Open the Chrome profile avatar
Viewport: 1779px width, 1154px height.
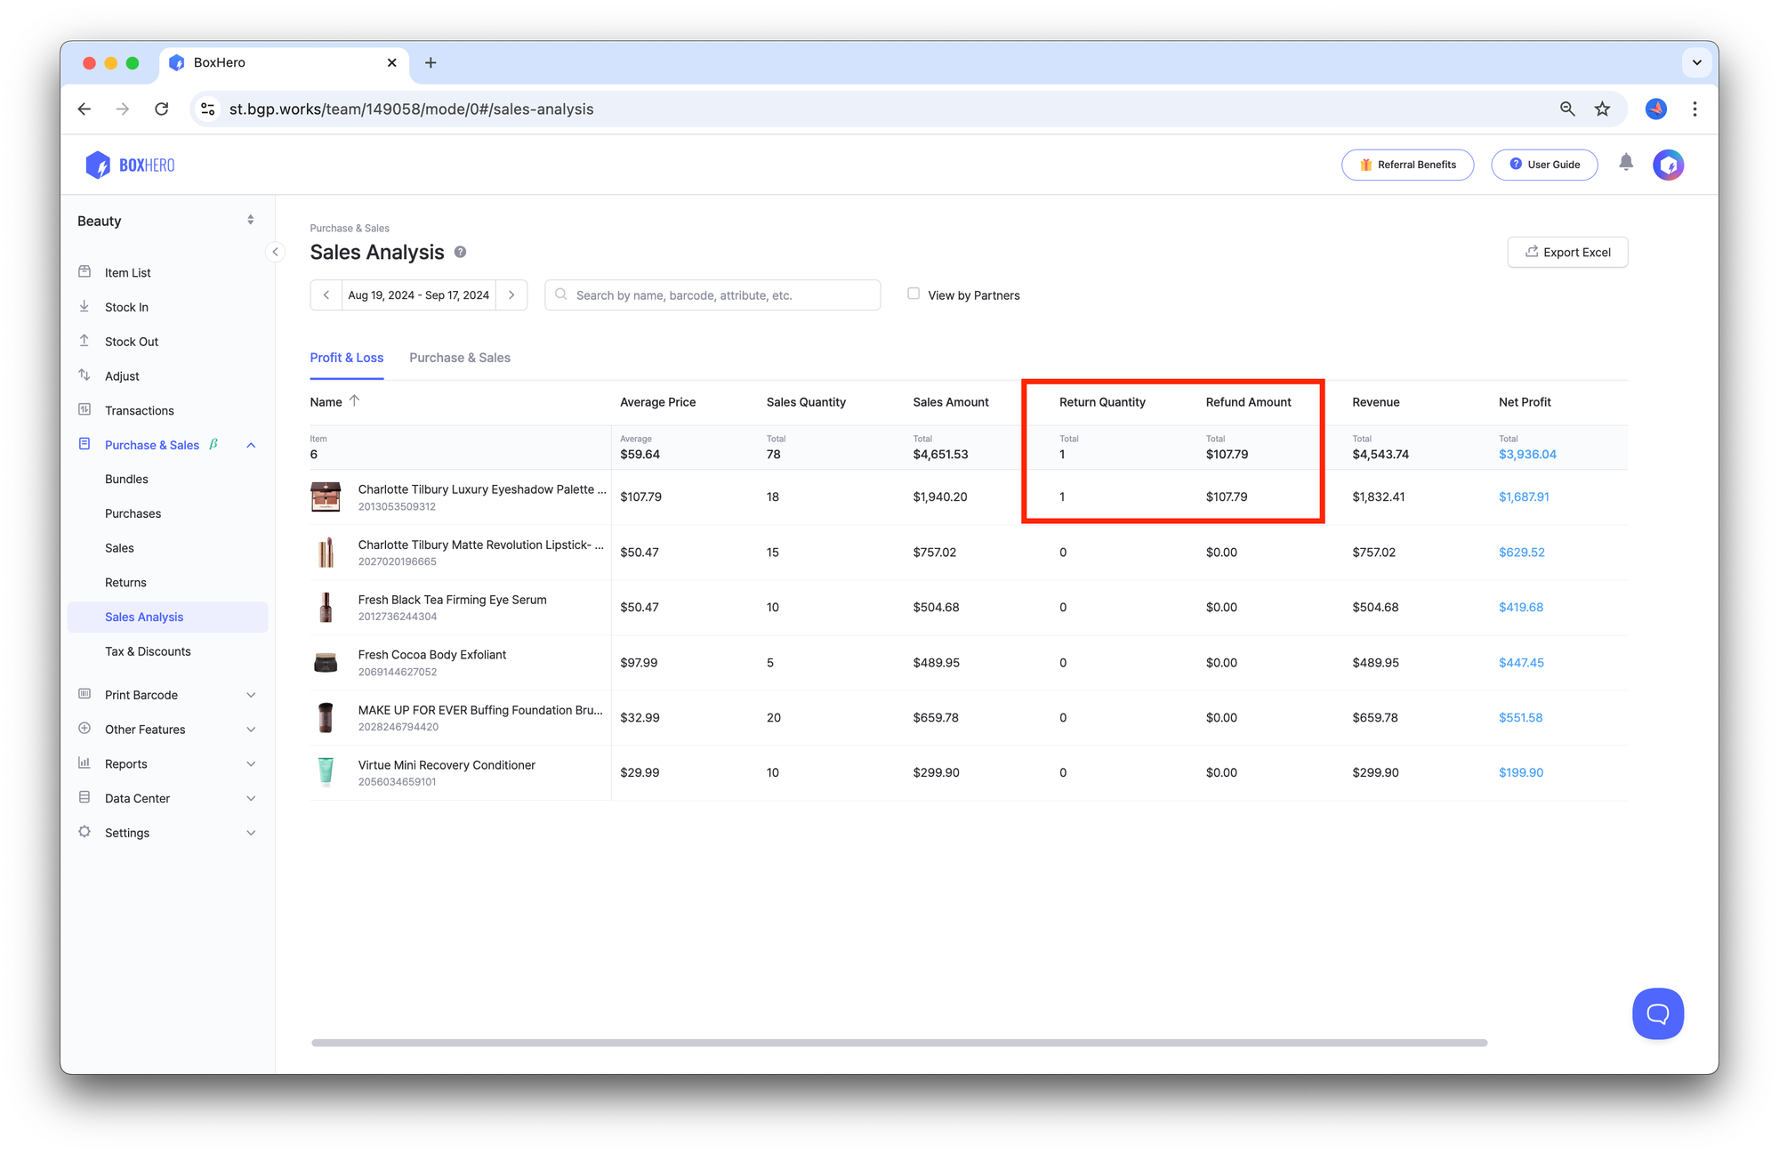click(1655, 109)
